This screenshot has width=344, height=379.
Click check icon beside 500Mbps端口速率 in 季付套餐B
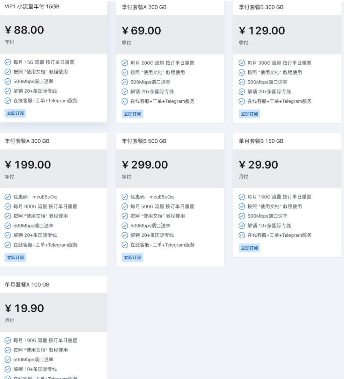[x=241, y=82]
